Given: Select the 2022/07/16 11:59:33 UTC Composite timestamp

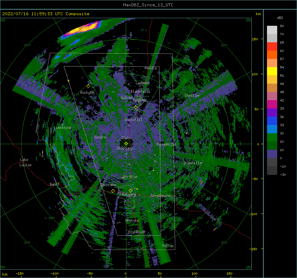Looking at the screenshot, I should [x=46, y=14].
